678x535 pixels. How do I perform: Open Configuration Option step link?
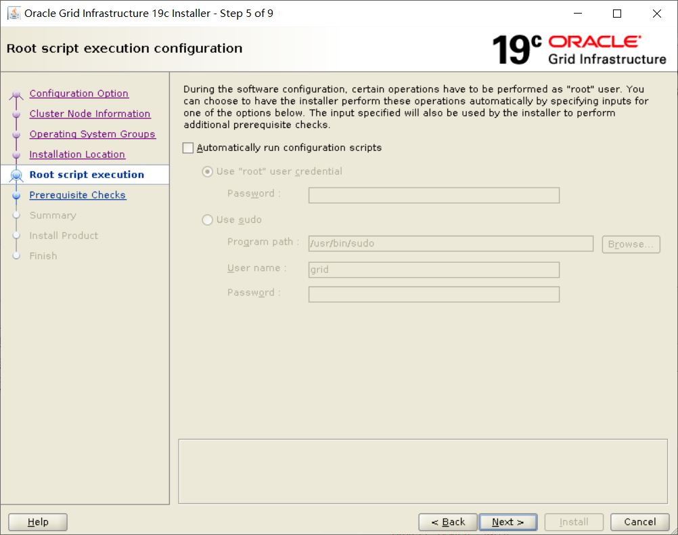click(x=78, y=93)
